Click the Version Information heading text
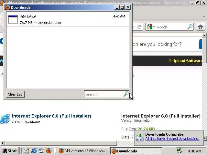The height and width of the screenshot is (155, 207). [x=136, y=120]
